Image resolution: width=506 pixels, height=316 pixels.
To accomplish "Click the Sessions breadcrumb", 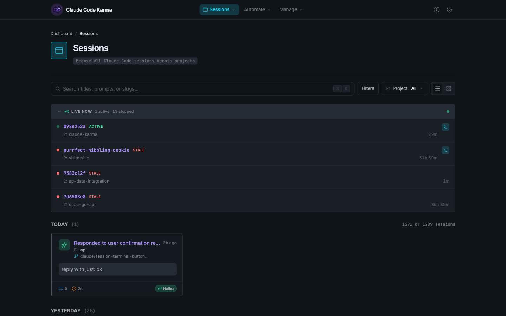I will [89, 34].
